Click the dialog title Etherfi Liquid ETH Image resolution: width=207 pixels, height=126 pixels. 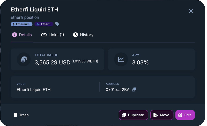coord(34,10)
